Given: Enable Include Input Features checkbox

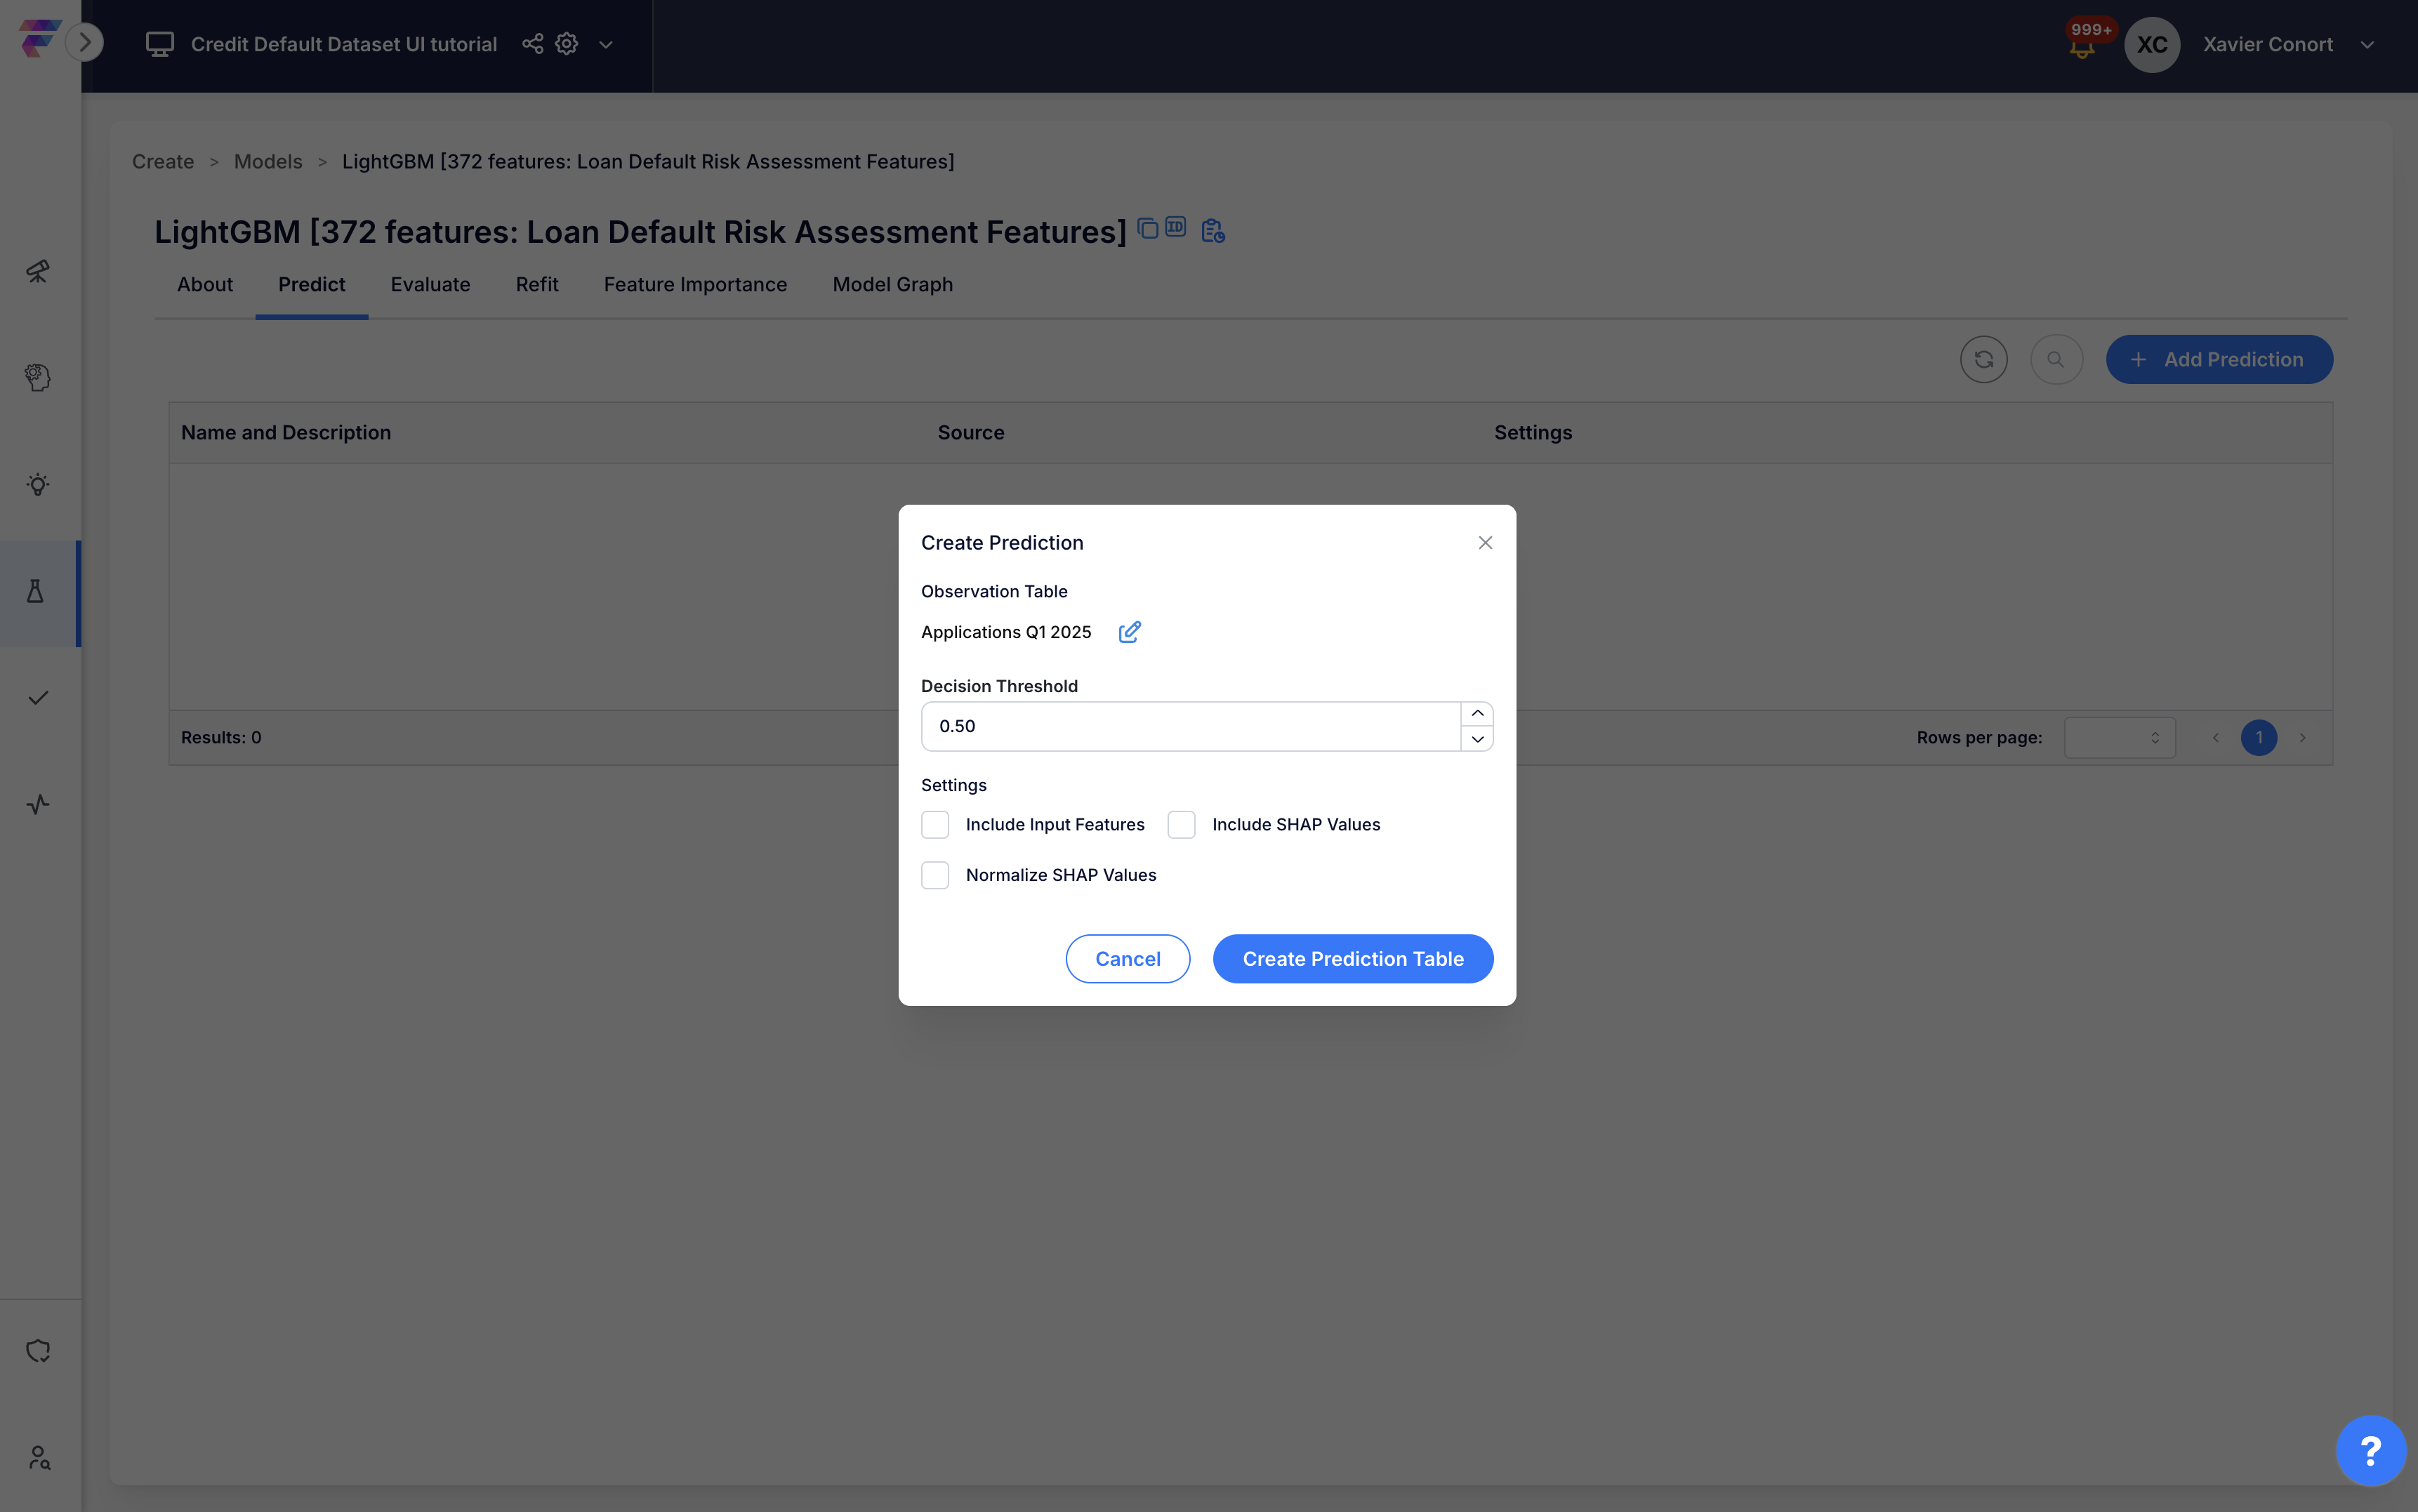Looking at the screenshot, I should point(935,824).
